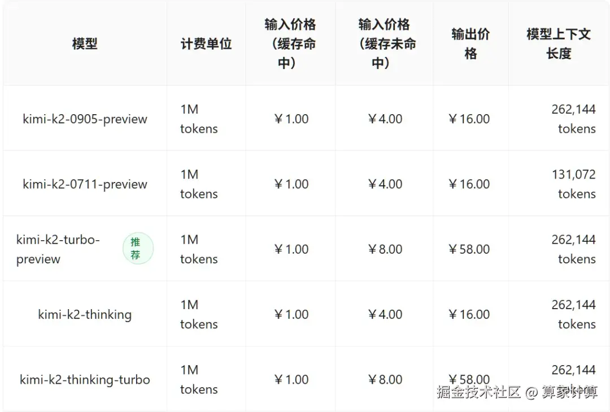Screen dimensions: 610x412
Task: Click the 模型 column header
Action: tap(85, 44)
